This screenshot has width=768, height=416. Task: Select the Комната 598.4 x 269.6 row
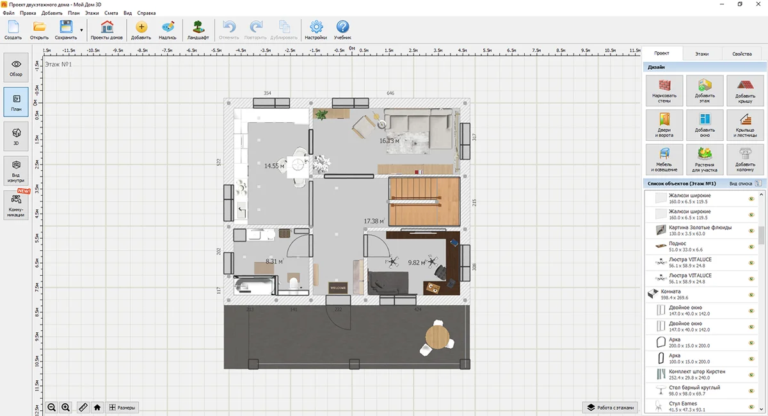click(x=701, y=294)
